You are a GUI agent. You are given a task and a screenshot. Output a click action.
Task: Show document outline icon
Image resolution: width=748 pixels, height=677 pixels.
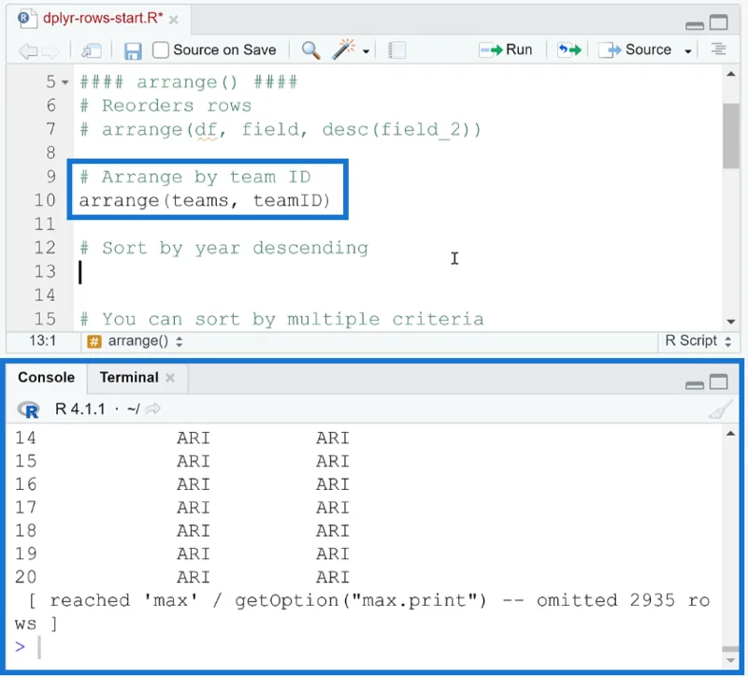point(718,50)
